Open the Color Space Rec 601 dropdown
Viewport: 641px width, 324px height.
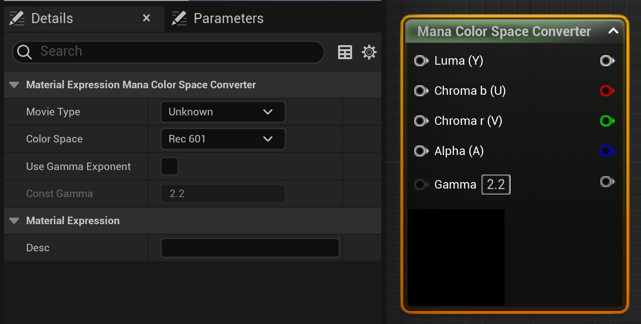click(x=223, y=139)
